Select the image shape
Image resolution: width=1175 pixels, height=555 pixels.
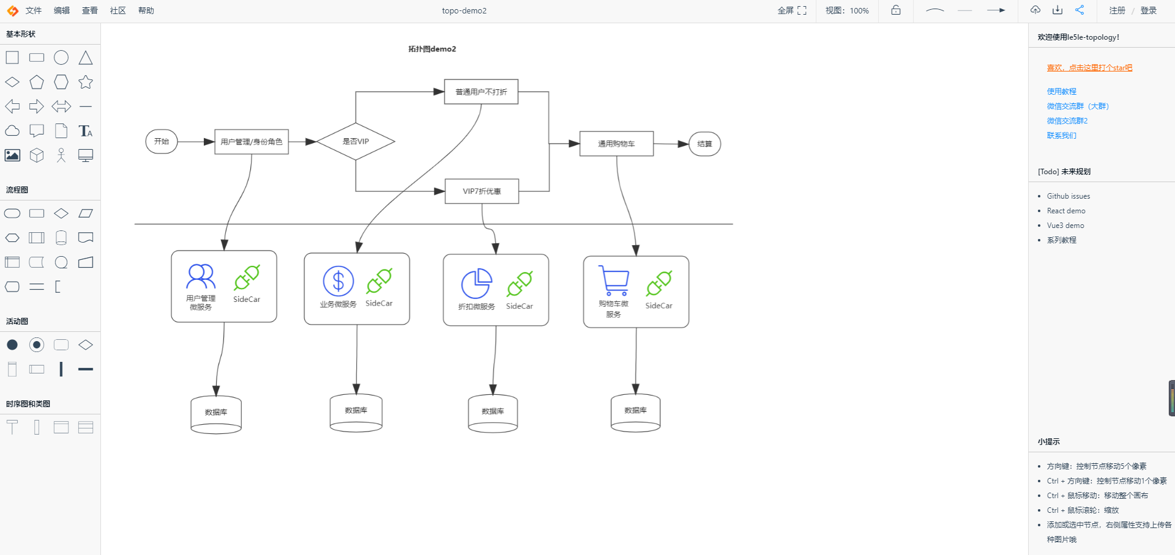point(12,155)
